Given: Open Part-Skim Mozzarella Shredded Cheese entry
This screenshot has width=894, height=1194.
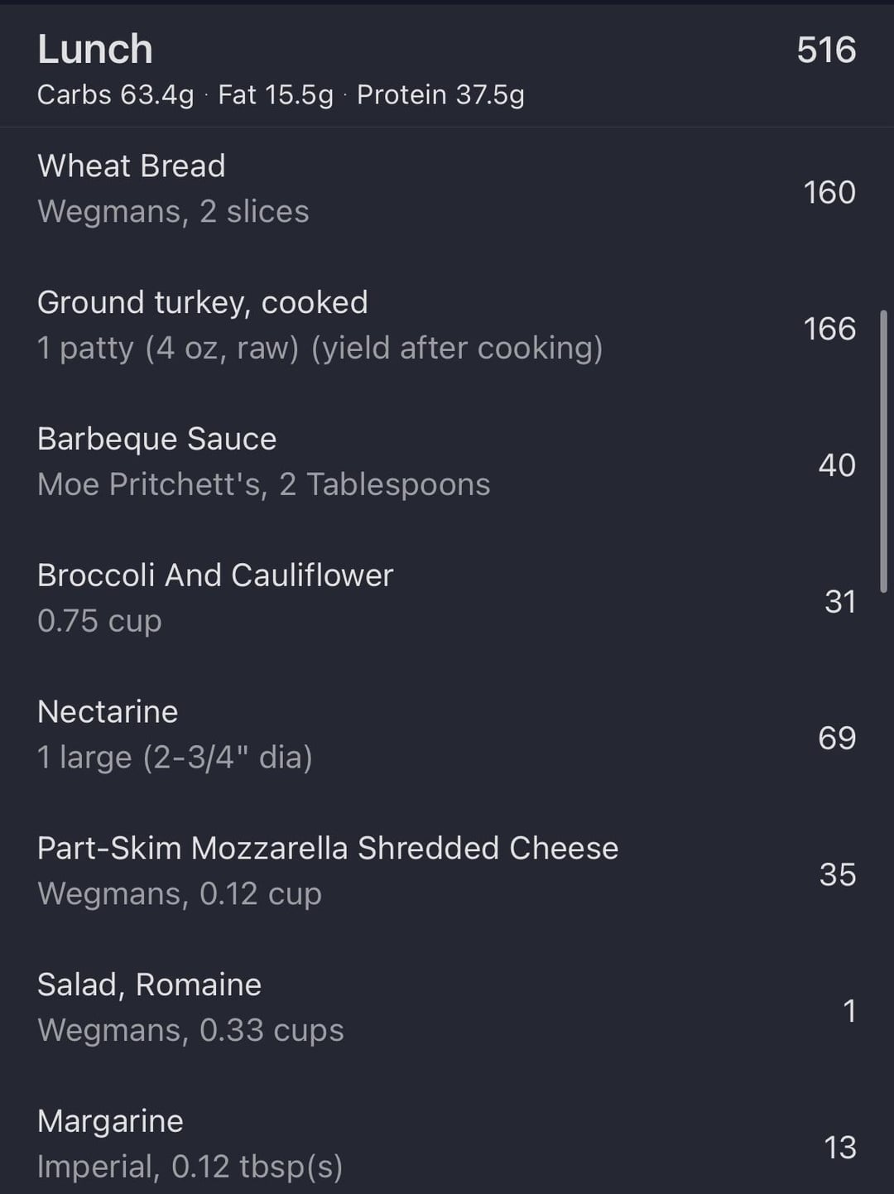Looking at the screenshot, I should 328,849.
